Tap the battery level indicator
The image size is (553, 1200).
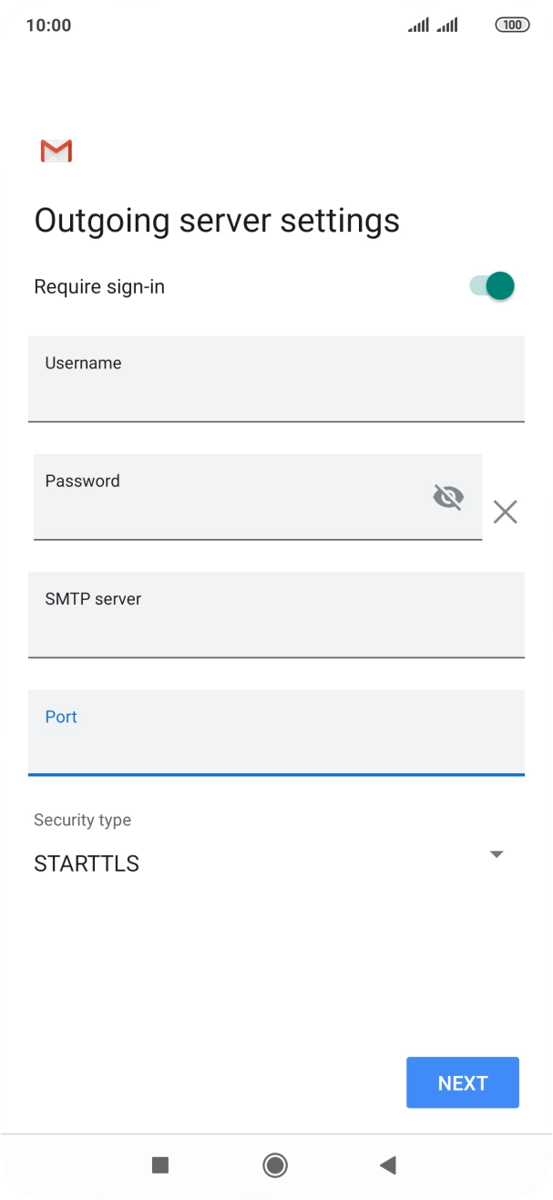tap(512, 25)
